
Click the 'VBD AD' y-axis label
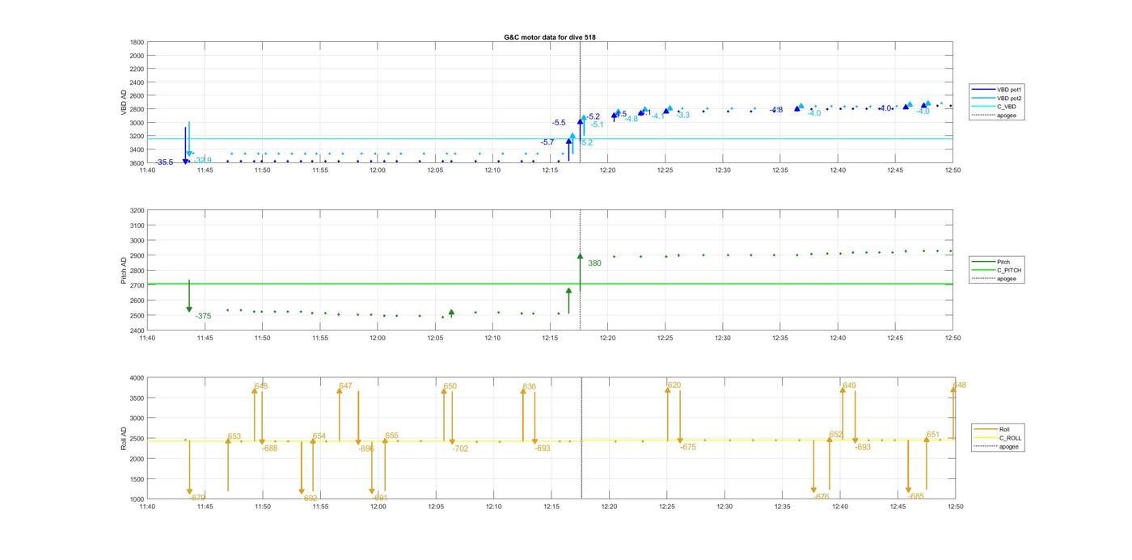pyautogui.click(x=124, y=103)
